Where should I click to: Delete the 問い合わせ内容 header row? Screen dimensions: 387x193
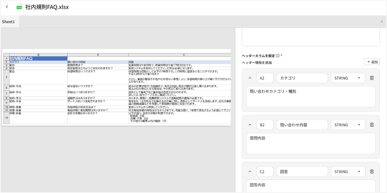click(372, 125)
